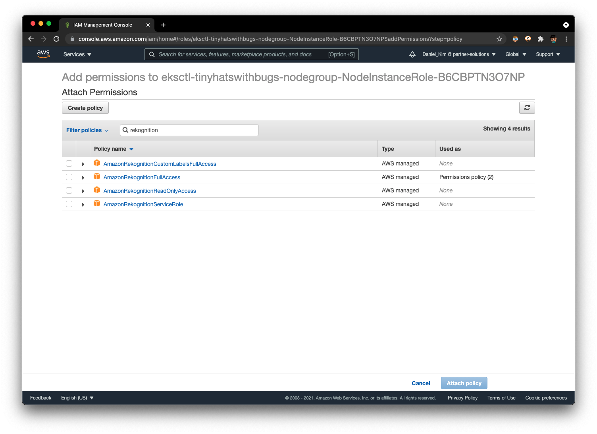
Task: Expand the AmazonRekognitionServiceRole row details
Action: [x=83, y=204]
